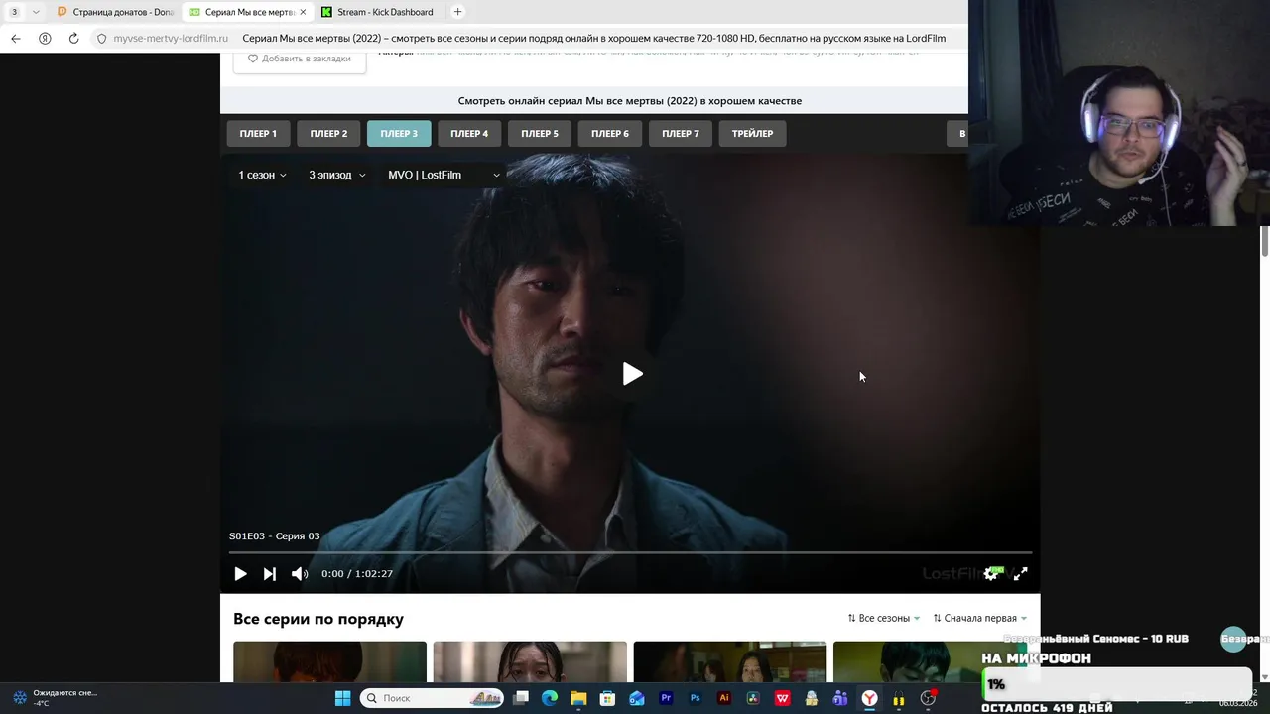Open Windows Start menu
This screenshot has width=1270, height=714.
pyautogui.click(x=342, y=698)
